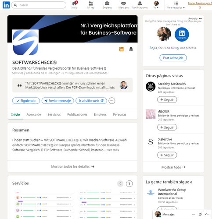The image size is (212, 219).
Task: Click the orange LinkedIn premium badge icon
Action: point(122,49)
